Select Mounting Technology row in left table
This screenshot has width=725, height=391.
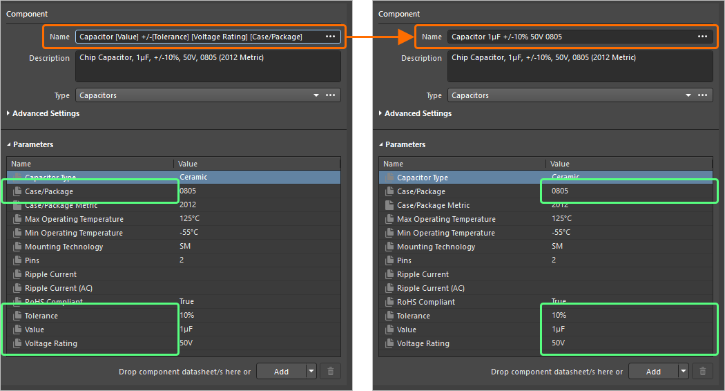click(174, 247)
